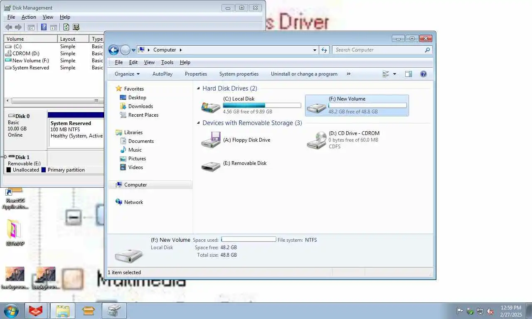Click the C: drive usage bar

(262, 106)
